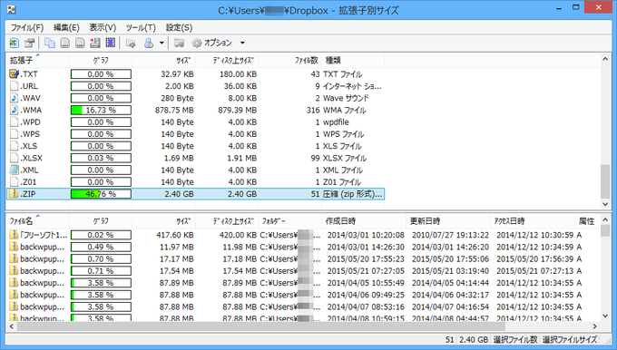Viewport: 617px width, 350px height.
Task: Open the 表示(V) menu
Action: click(x=103, y=27)
